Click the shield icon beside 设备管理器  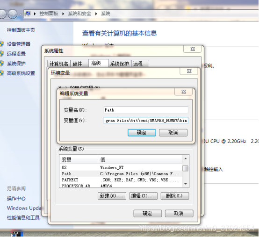1,44
